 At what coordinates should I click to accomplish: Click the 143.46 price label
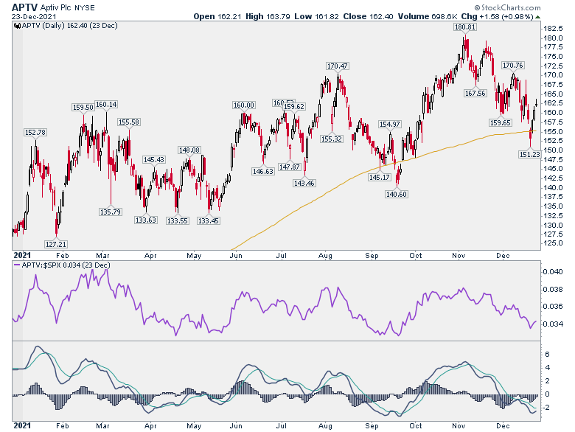[304, 183]
